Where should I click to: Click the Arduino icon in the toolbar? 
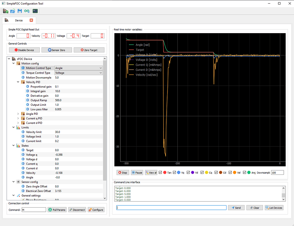pos(27,11)
